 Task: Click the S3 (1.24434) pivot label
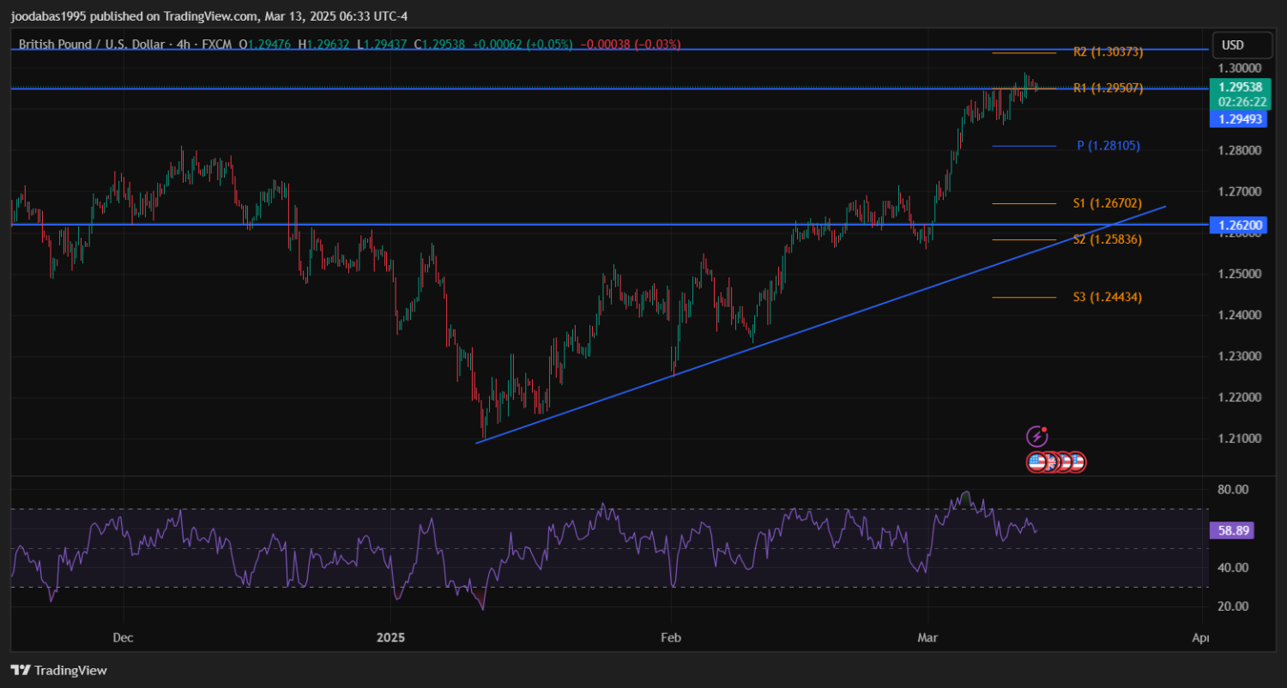pos(1108,297)
